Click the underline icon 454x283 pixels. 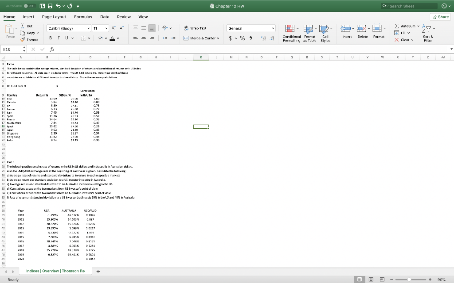tap(66, 38)
